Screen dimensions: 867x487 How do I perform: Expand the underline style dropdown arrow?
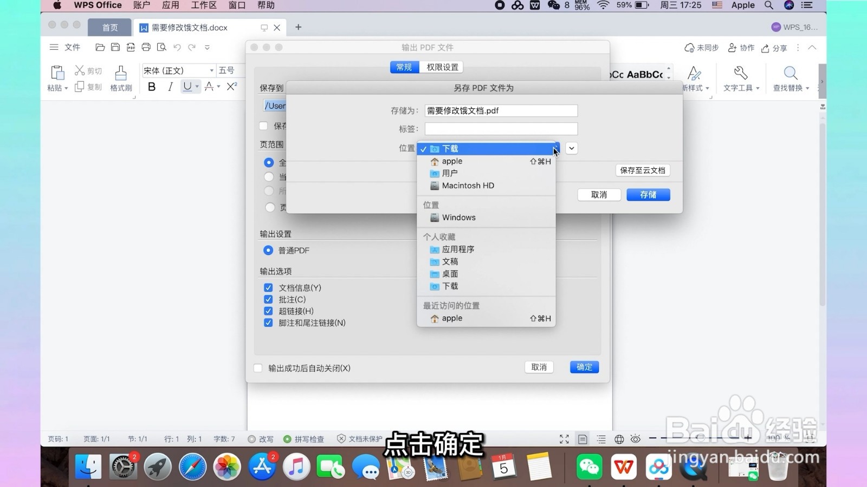pyautogui.click(x=196, y=87)
